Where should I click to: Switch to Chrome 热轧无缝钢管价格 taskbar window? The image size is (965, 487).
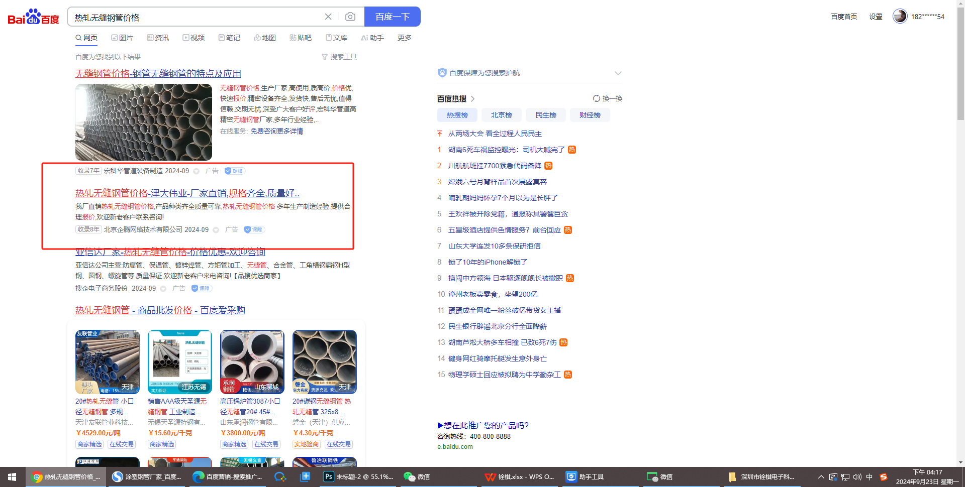tap(65, 477)
